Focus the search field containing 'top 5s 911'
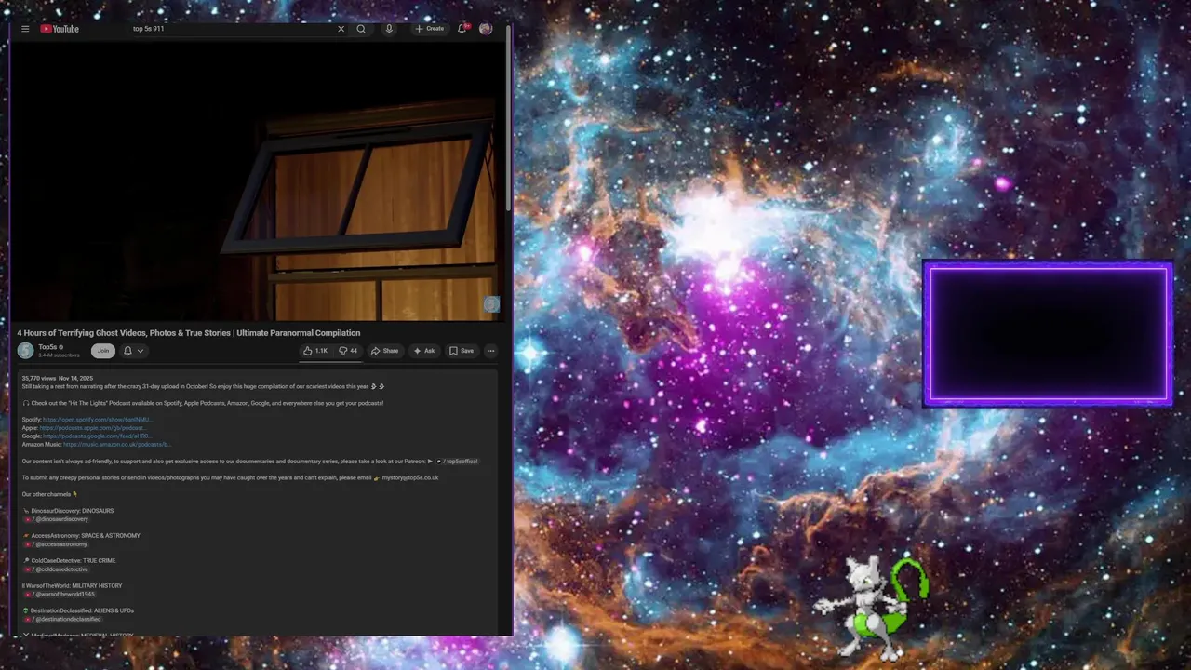This screenshot has height=670, width=1191. pos(233,29)
